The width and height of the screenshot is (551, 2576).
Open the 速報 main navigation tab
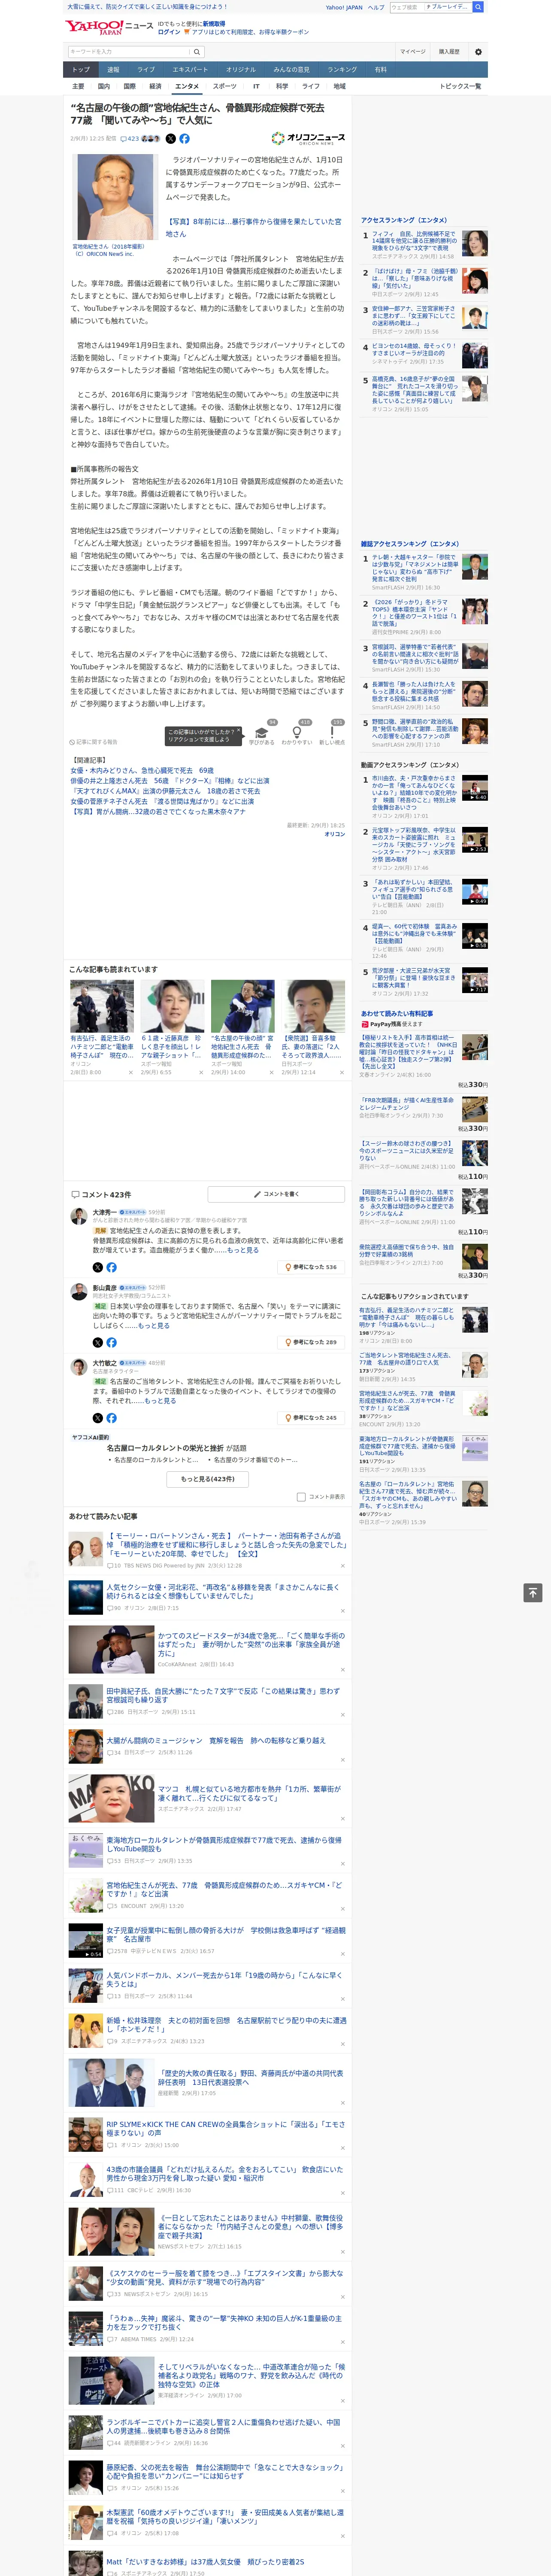pos(113,70)
